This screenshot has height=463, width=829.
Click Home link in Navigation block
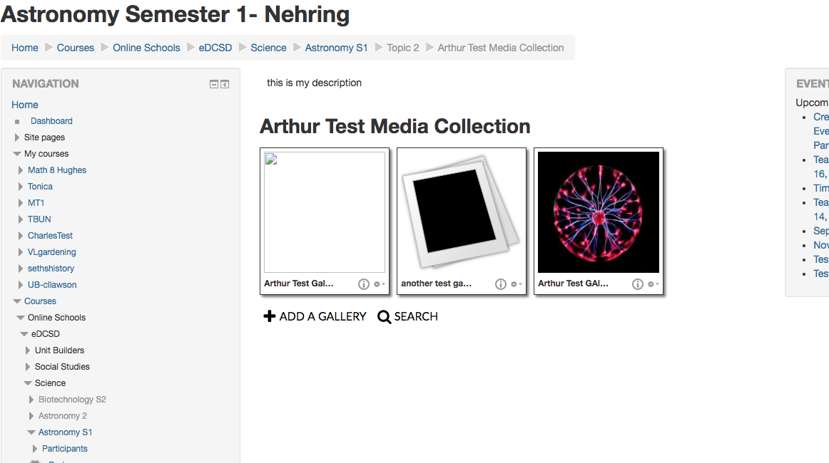point(25,105)
